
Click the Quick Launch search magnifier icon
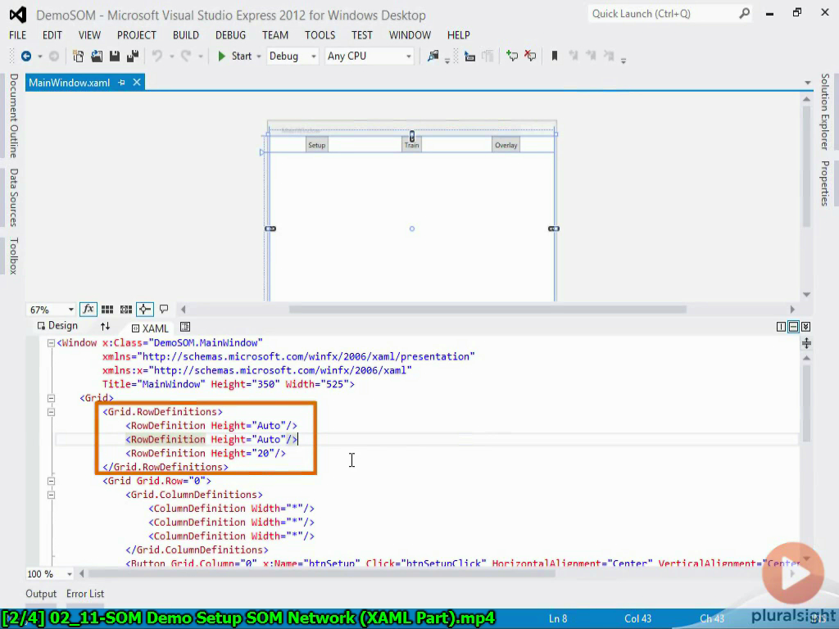744,14
